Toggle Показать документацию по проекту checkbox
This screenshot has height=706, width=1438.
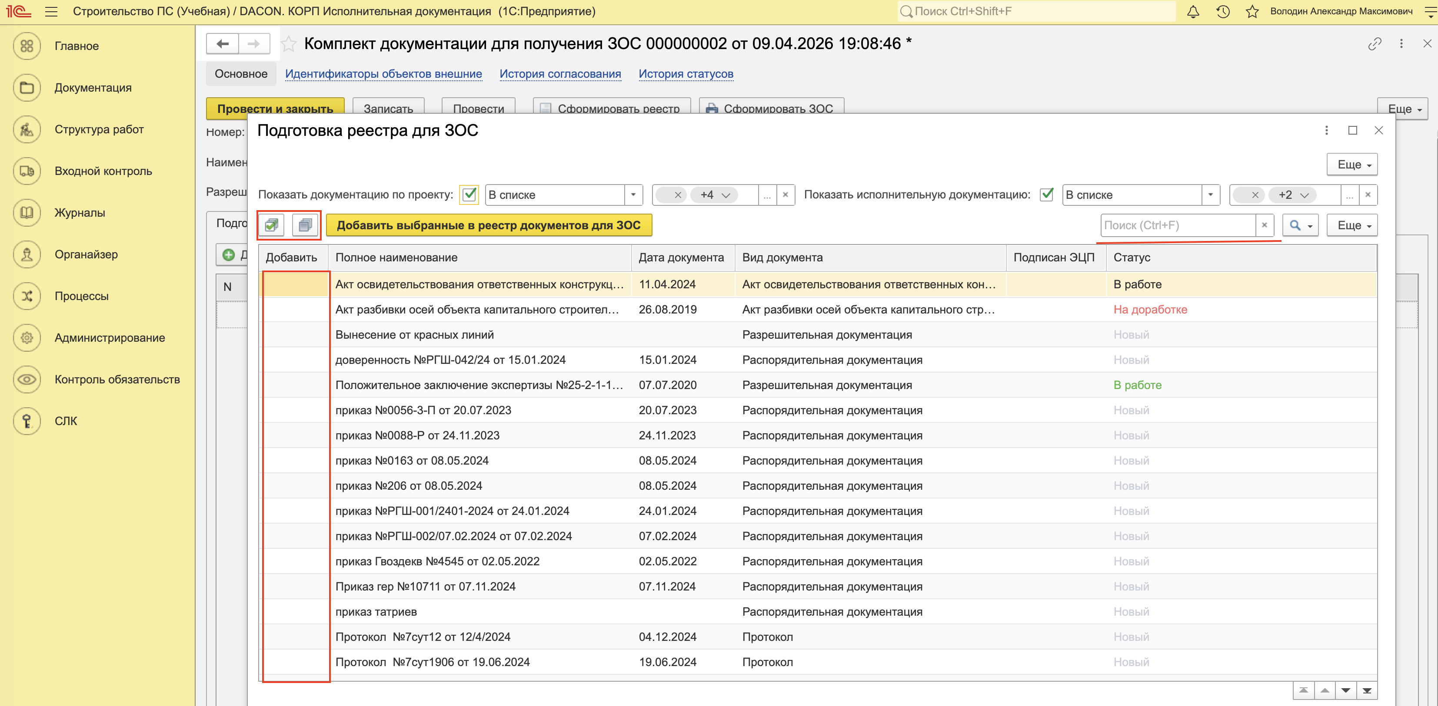tap(469, 195)
